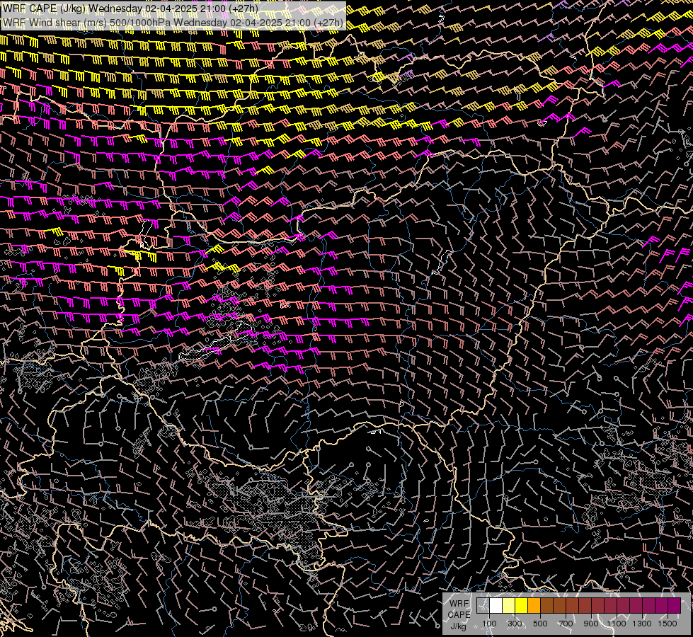The image size is (693, 637).
Task: Select the white CAPE legend swatch
Action: pos(496,605)
